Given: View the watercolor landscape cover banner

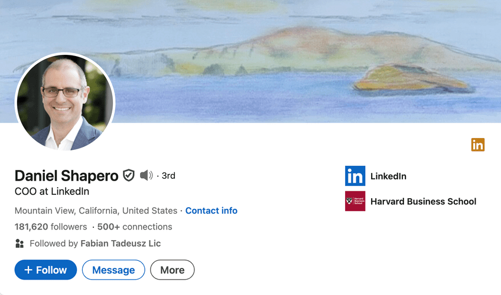Looking at the screenshot, I should pos(250,61).
